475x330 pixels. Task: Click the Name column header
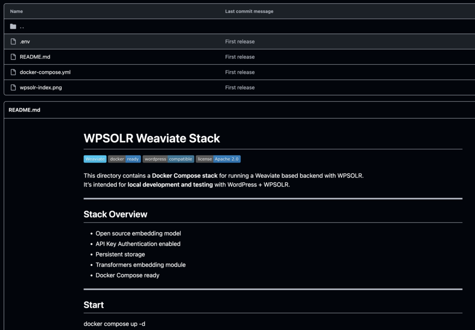pyautogui.click(x=16, y=11)
